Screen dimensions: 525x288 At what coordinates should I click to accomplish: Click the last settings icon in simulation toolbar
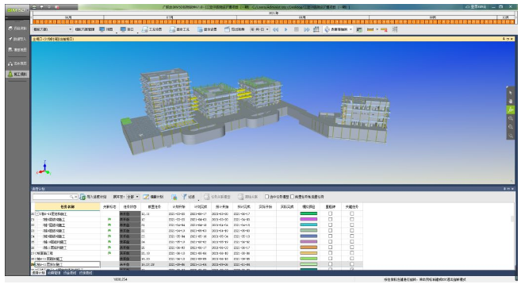pos(395,29)
